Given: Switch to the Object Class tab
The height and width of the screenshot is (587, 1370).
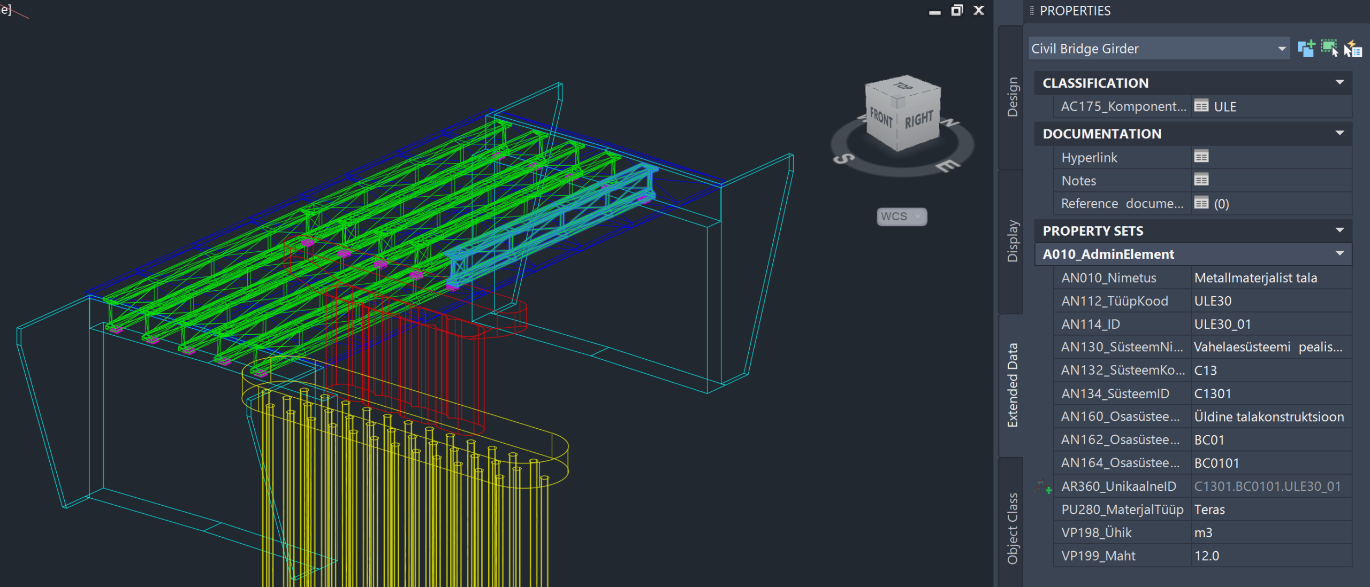Looking at the screenshot, I should pyautogui.click(x=1012, y=527).
